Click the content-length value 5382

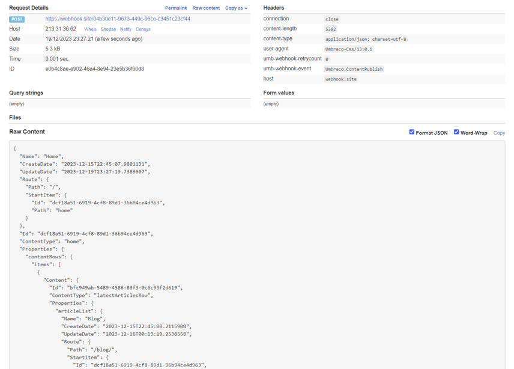[x=331, y=29]
